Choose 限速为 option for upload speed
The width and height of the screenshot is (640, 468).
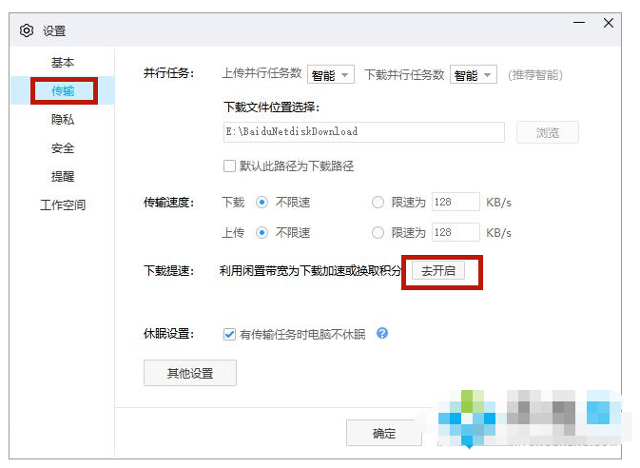click(378, 232)
